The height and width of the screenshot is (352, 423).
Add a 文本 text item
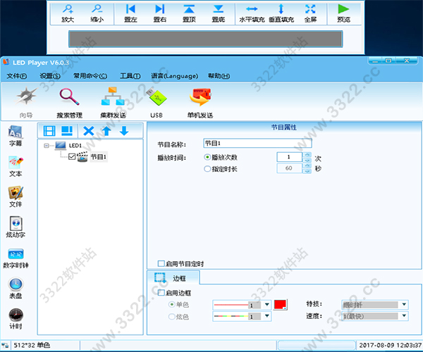[16, 166]
